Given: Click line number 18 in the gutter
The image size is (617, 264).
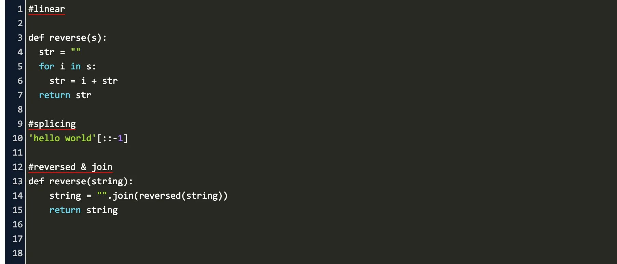Looking at the screenshot, I should (17, 253).
